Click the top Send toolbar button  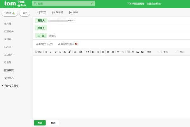[x=42, y=12]
